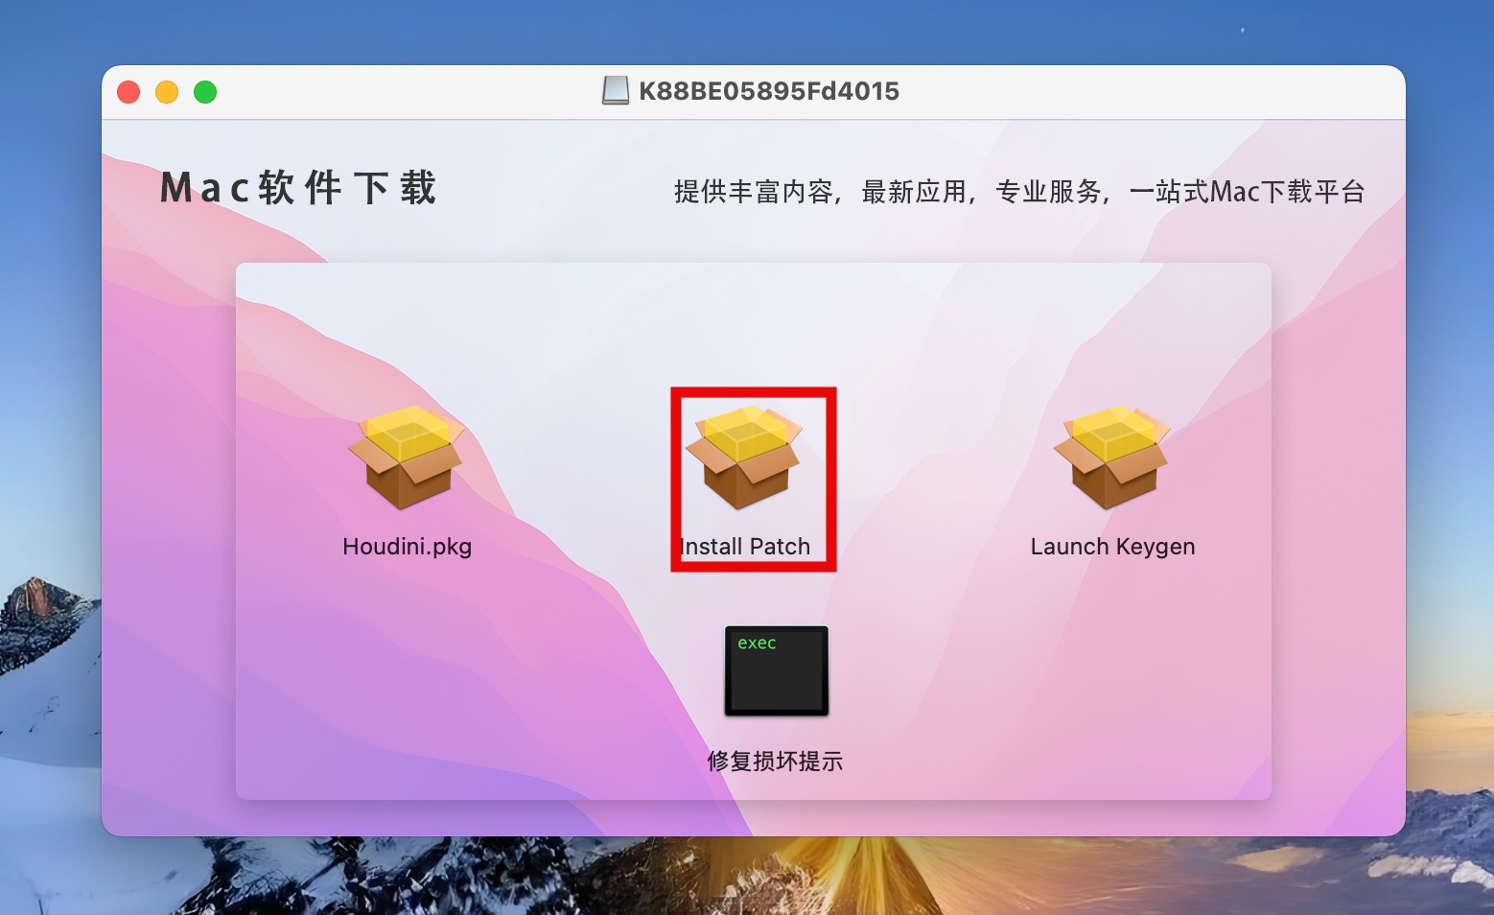Image resolution: width=1494 pixels, height=915 pixels.
Task: Click the window title K88BE05895Fd4015
Action: (769, 91)
